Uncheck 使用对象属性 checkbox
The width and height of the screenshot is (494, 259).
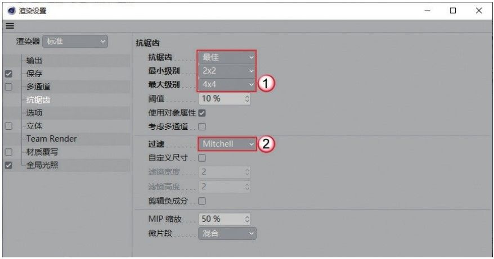pyautogui.click(x=202, y=113)
